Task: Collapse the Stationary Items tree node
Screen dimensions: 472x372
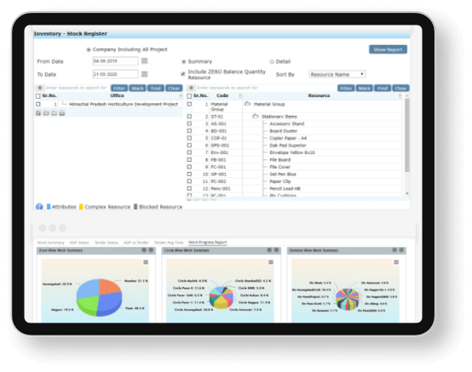Action: (x=256, y=116)
